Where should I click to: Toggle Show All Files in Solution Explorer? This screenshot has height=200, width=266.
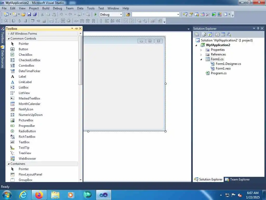coord(204,35)
